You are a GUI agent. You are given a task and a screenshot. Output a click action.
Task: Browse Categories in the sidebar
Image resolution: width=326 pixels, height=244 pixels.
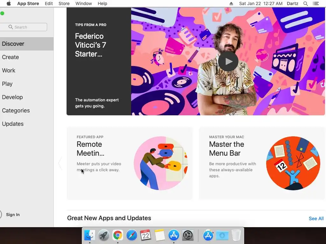(27, 110)
